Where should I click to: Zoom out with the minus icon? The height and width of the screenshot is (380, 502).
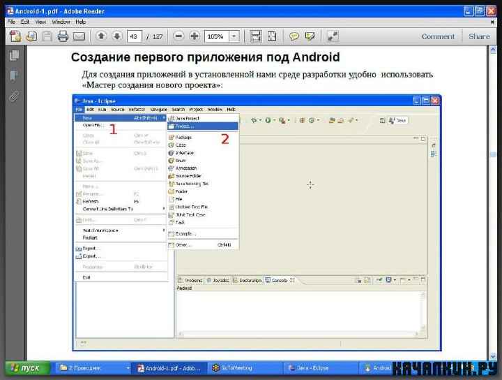178,36
